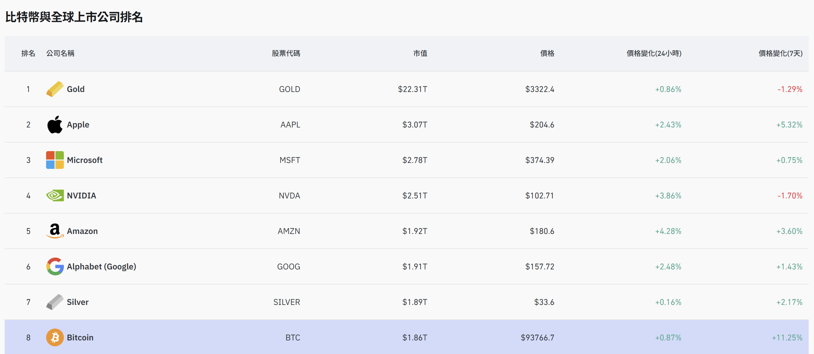Screen dimensions: 814x354
Task: Open the Microsoft company name
Action: [x=84, y=160]
